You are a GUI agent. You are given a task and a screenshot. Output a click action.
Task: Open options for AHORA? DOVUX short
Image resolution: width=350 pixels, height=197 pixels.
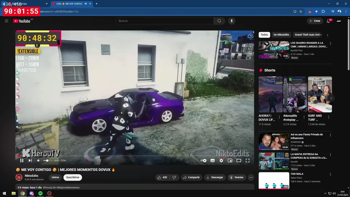point(279,117)
